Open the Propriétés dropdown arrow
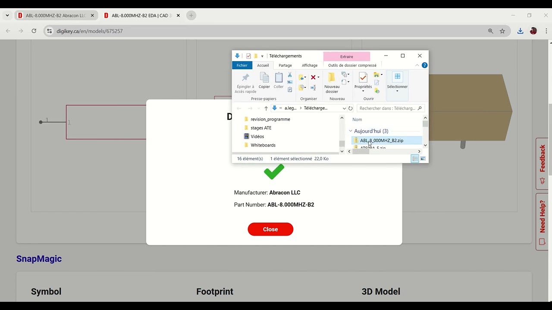This screenshot has width=552, height=310. coord(363,91)
